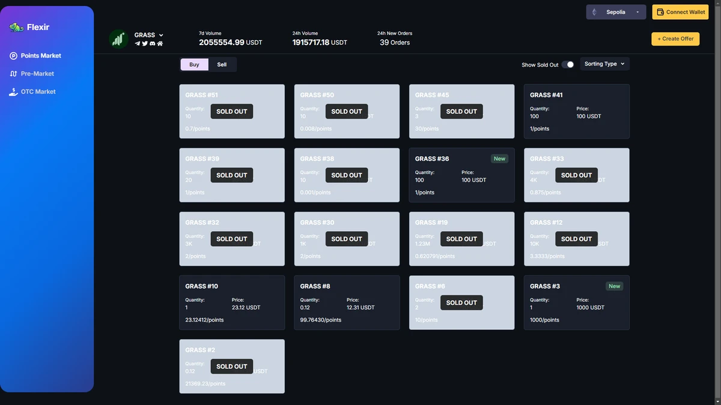
Task: Click the SOLD OUT label on GRASS #45
Action: (x=461, y=112)
